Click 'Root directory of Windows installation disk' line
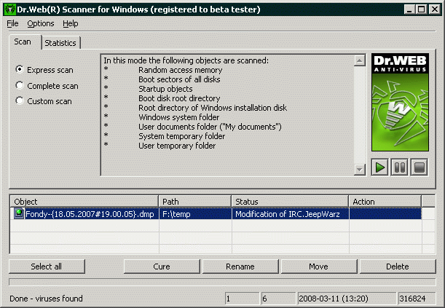The width and height of the screenshot is (445, 308). pyautogui.click(x=213, y=108)
